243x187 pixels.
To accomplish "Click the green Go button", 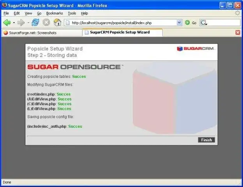I will coord(190,23).
